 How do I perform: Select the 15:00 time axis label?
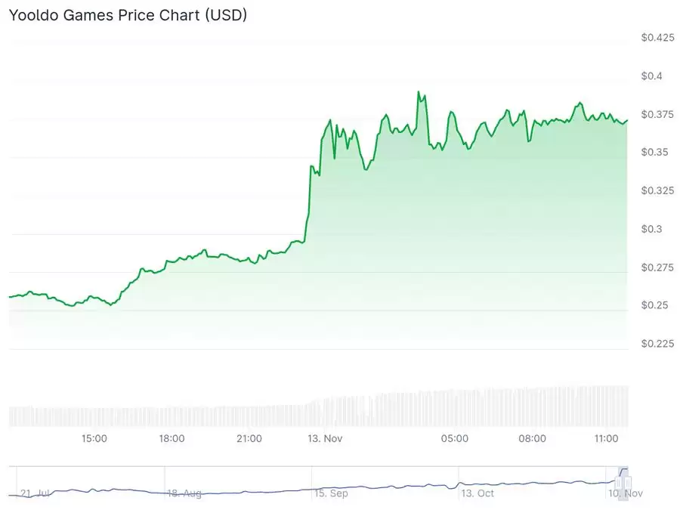pos(94,438)
